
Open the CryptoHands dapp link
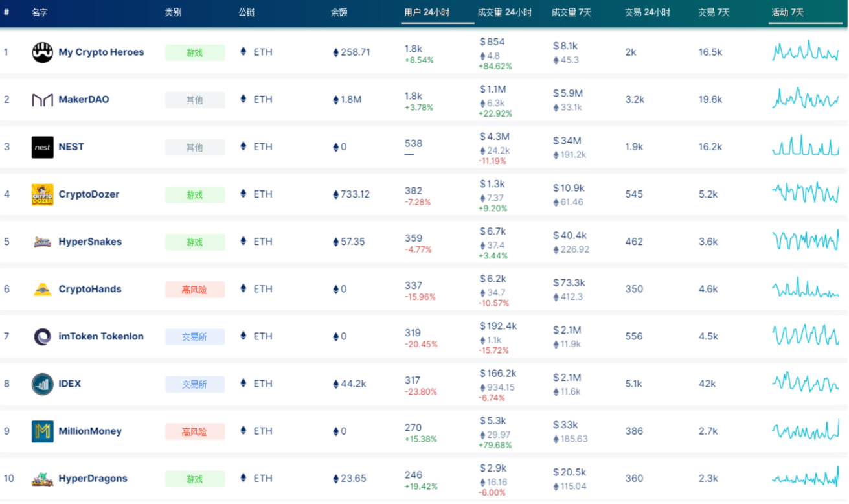90,289
